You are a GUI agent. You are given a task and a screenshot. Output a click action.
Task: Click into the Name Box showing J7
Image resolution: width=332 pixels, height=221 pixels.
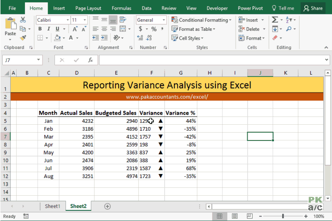coord(20,60)
